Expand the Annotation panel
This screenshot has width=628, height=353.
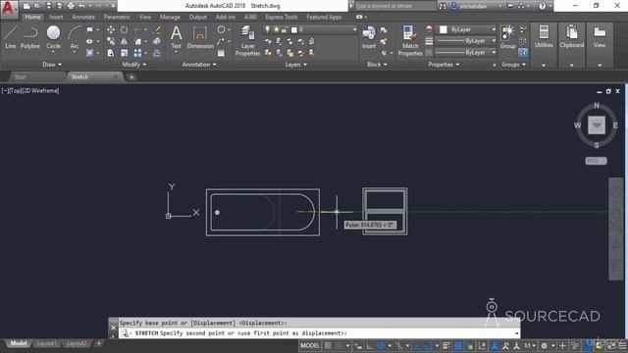point(199,65)
